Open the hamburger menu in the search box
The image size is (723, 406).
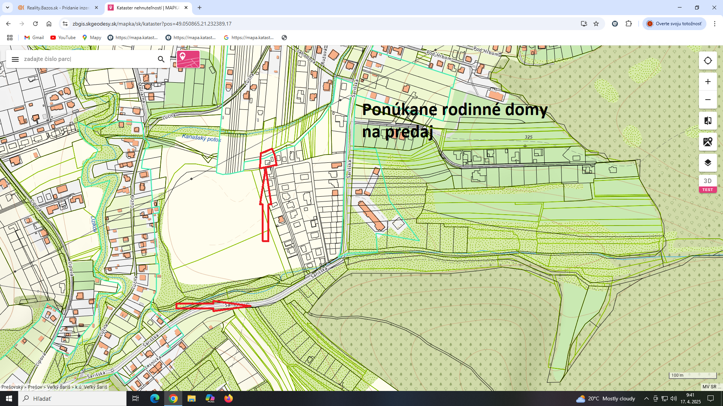click(x=15, y=59)
